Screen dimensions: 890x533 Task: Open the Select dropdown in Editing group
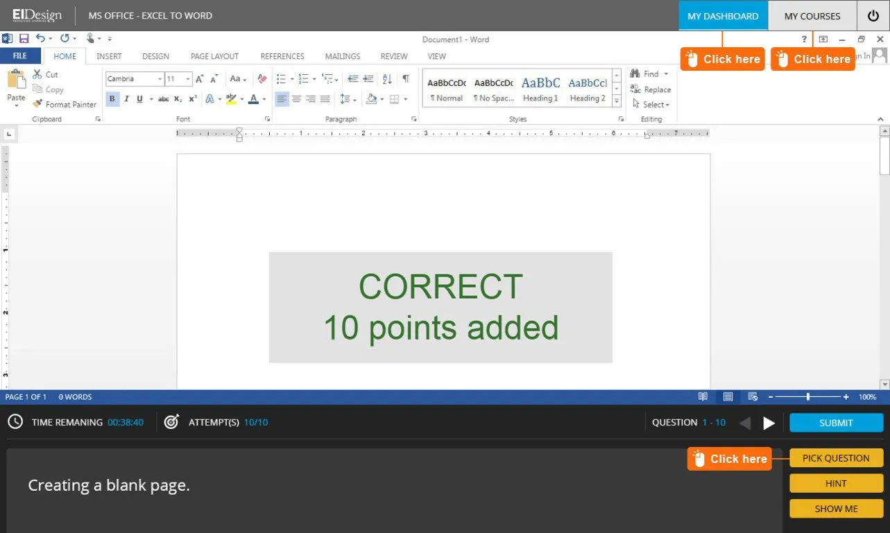point(651,104)
